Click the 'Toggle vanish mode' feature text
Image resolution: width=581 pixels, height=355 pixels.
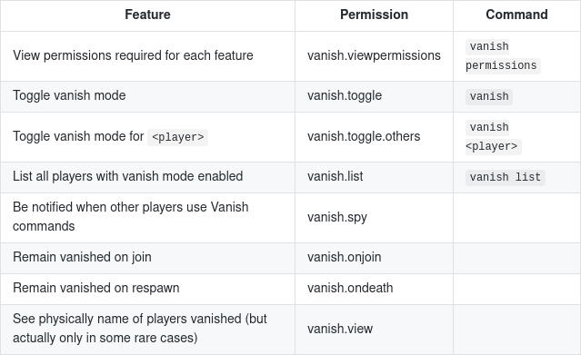[x=69, y=95]
